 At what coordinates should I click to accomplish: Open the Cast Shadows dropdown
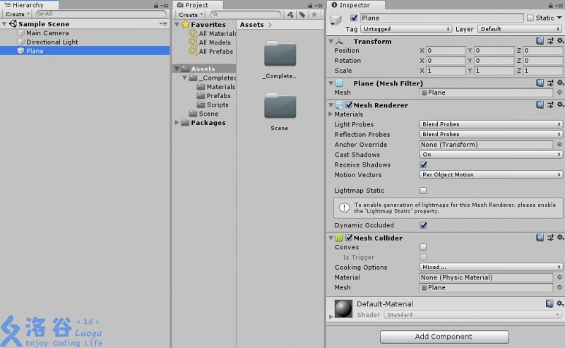coord(491,155)
